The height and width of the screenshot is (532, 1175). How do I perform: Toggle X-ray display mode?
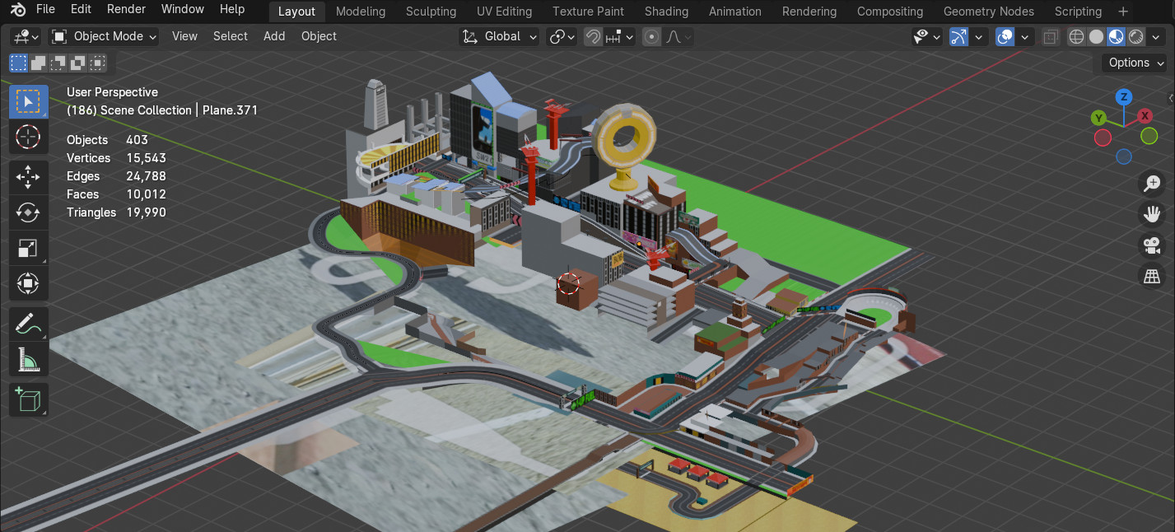pyautogui.click(x=1051, y=36)
